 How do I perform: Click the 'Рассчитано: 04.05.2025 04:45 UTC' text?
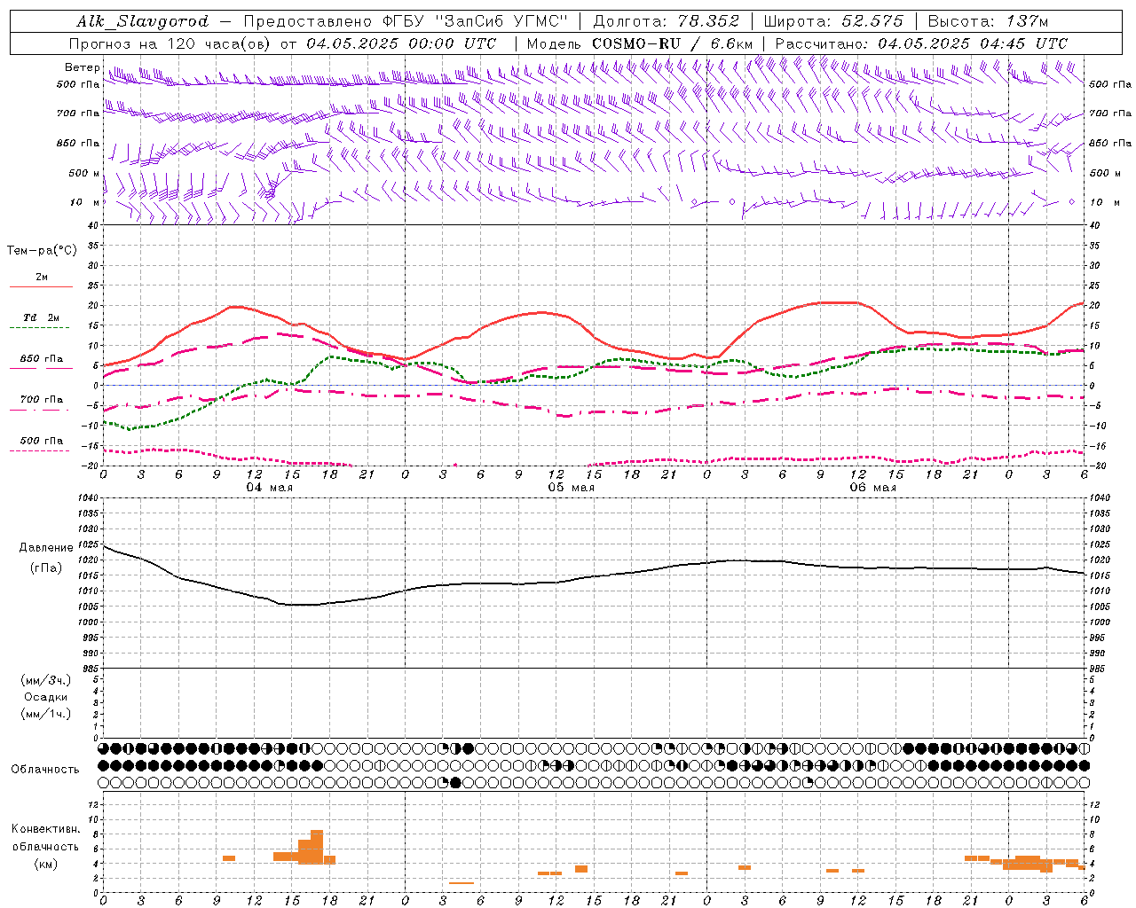coord(921,43)
